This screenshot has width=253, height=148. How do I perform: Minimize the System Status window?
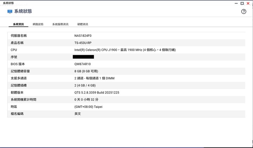pos(236,3)
